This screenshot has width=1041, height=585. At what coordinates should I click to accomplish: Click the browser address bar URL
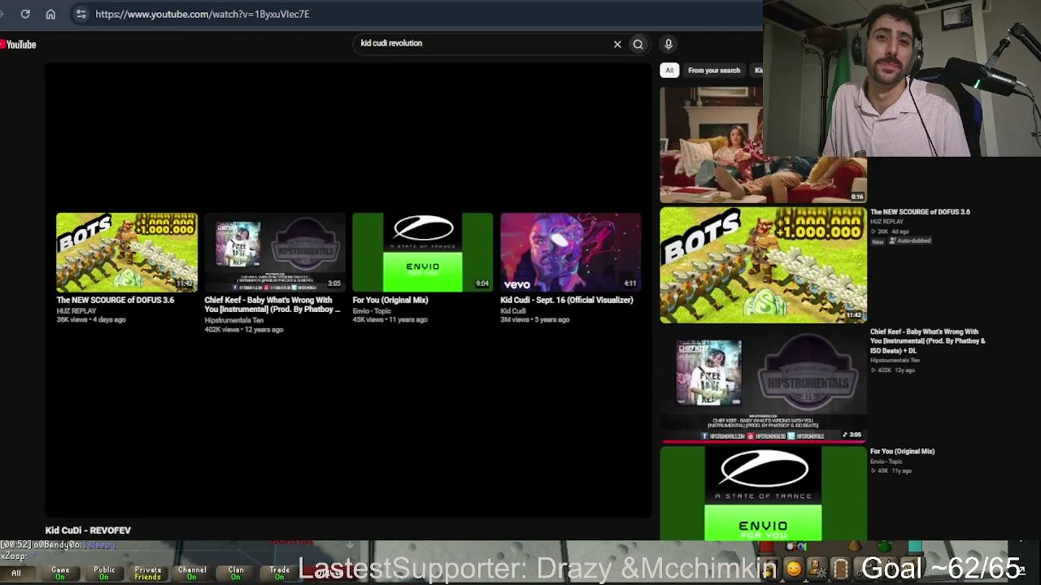[x=203, y=14]
